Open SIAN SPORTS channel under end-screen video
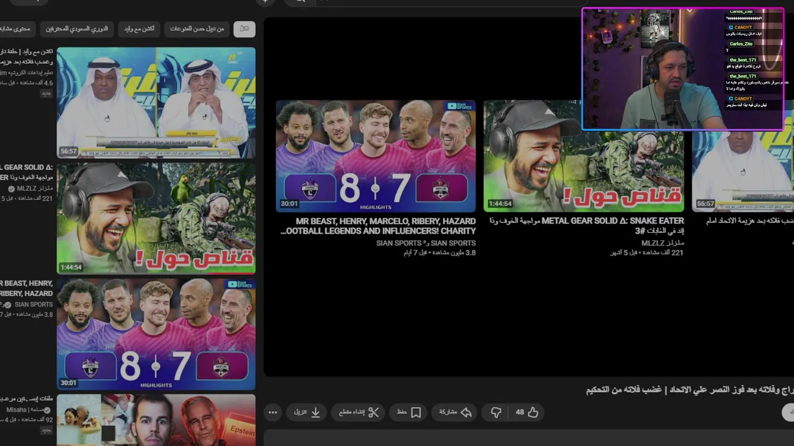794x446 pixels. [x=426, y=243]
